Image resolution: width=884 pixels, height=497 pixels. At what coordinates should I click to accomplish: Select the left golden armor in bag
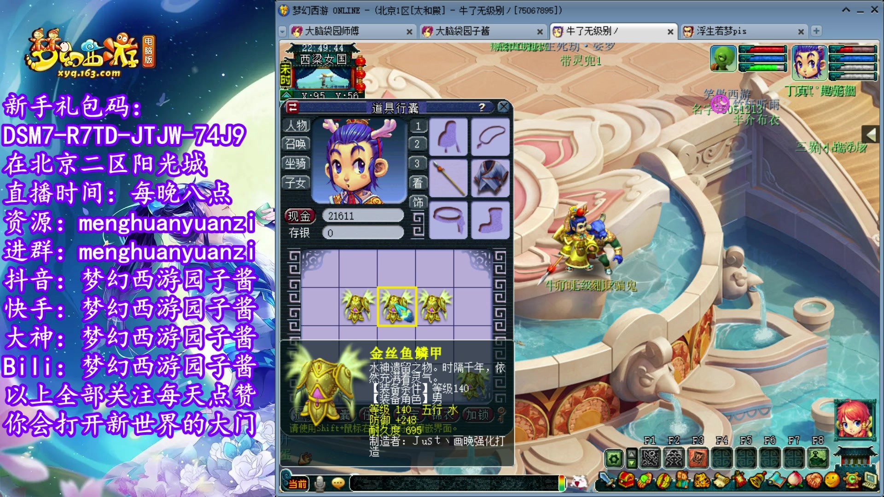(358, 306)
